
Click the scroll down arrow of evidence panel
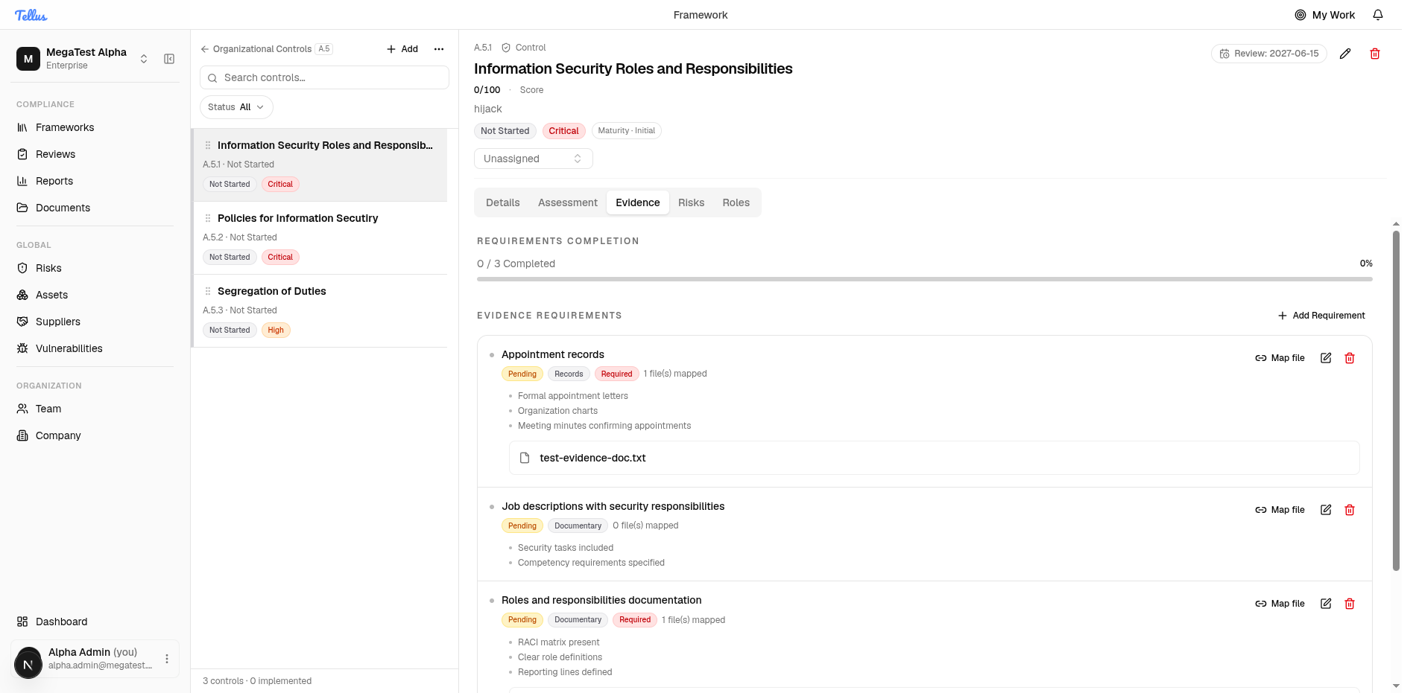[x=1396, y=686]
